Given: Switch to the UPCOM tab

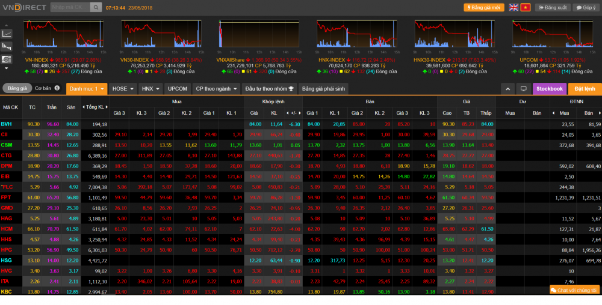Looking at the screenshot, I should (x=178, y=89).
